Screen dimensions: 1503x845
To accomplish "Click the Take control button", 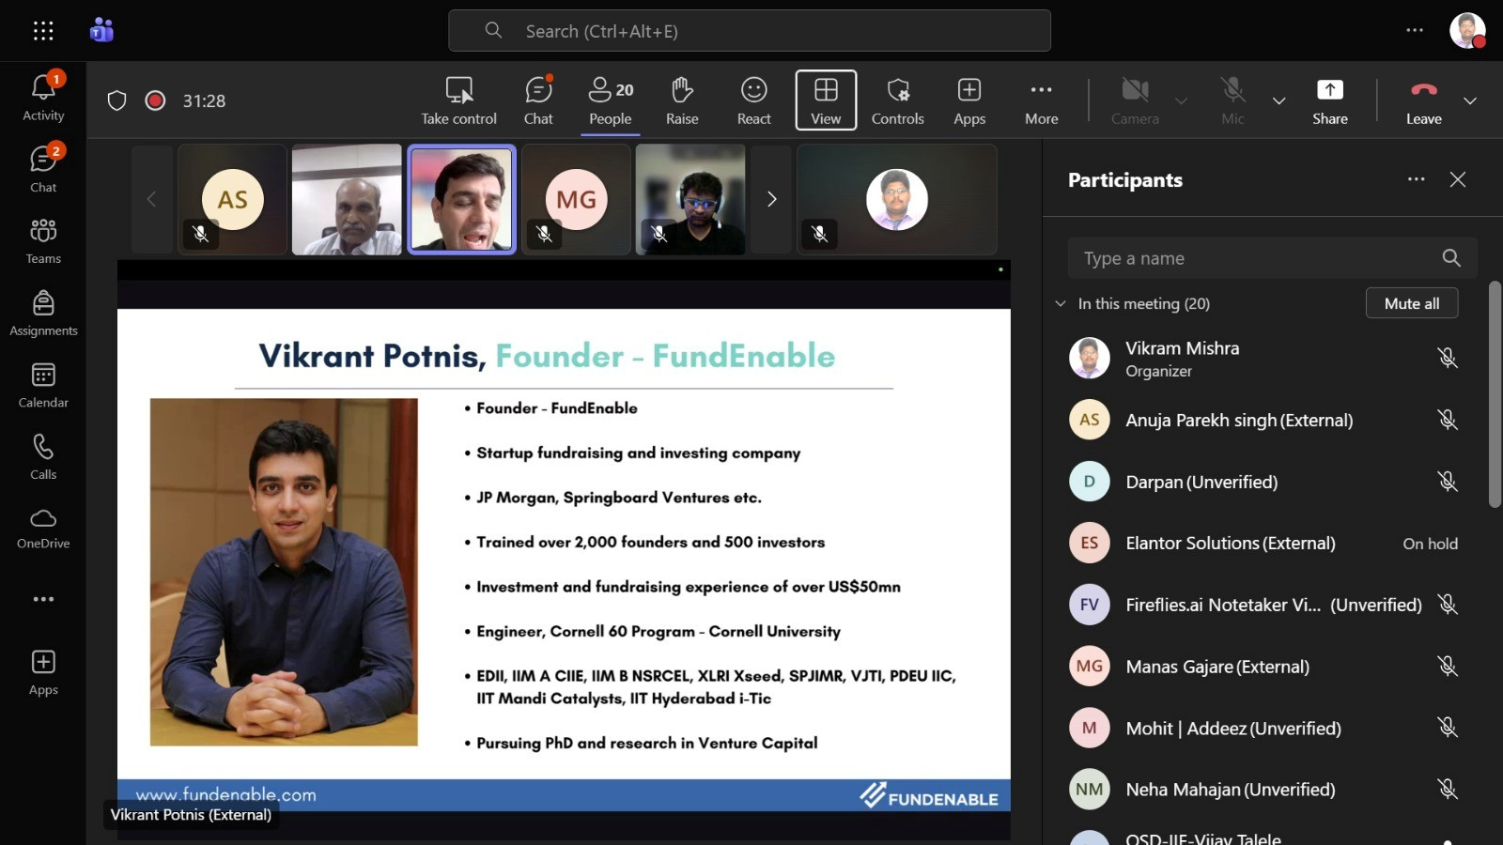I will tap(458, 100).
